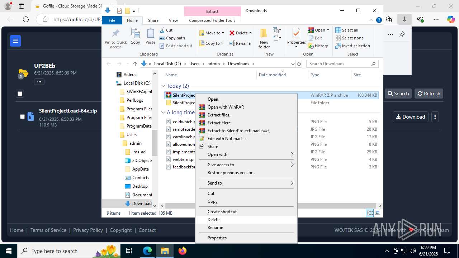
Task: Click the address bar refresh icon
Action: pyautogui.click(x=299, y=64)
